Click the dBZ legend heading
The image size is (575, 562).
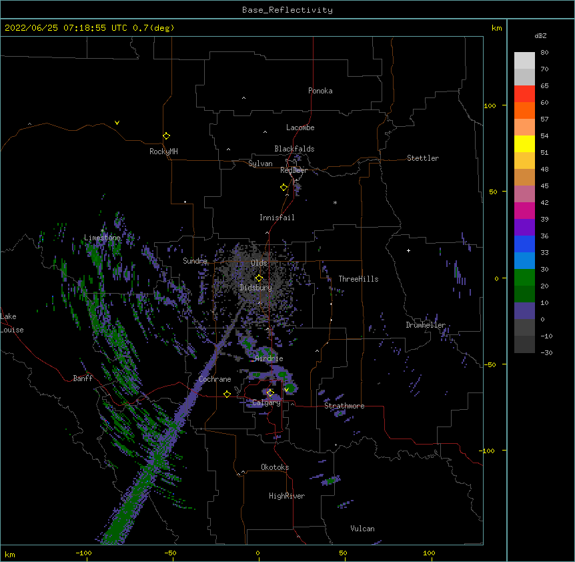click(x=540, y=36)
